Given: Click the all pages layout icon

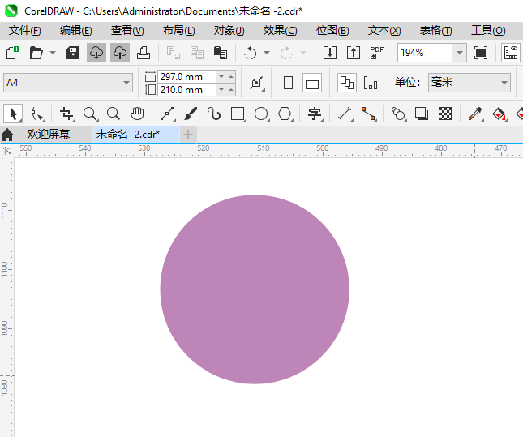Looking at the screenshot, I should click(347, 83).
